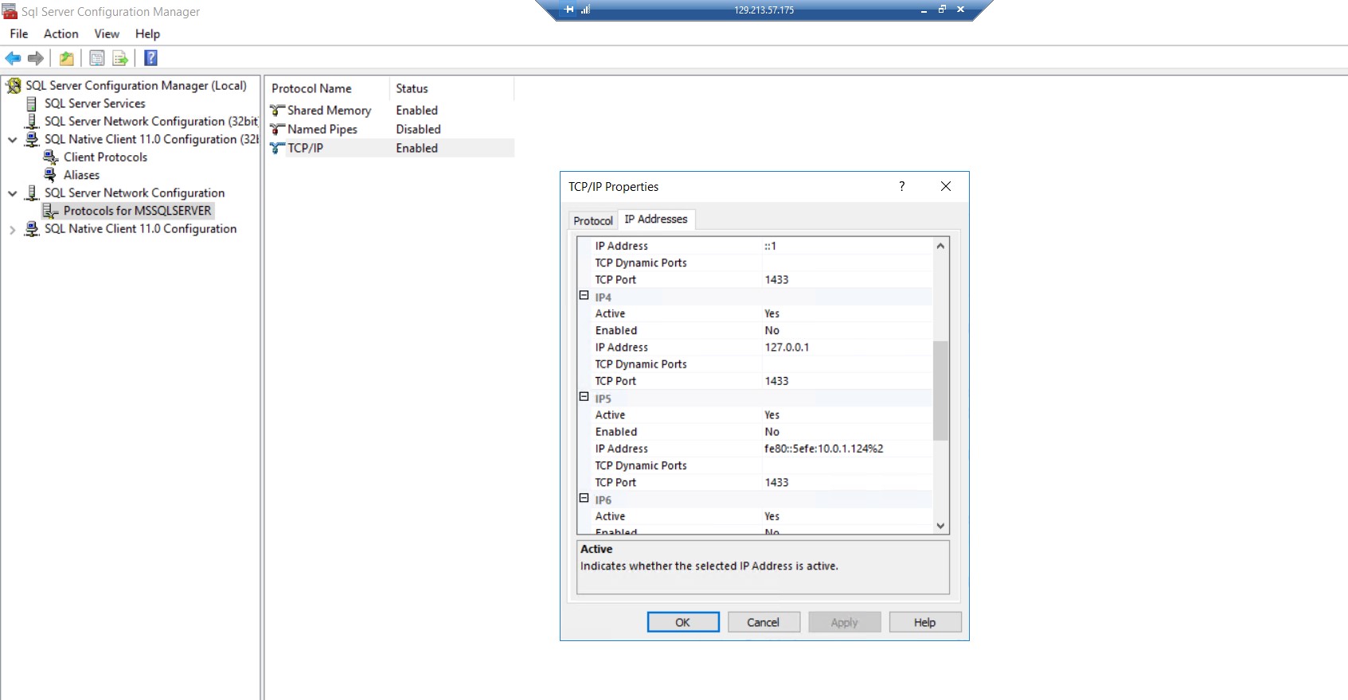Click the SQL Server Configuration Manager root icon
Viewport: 1348px width, 700px height.
click(14, 86)
